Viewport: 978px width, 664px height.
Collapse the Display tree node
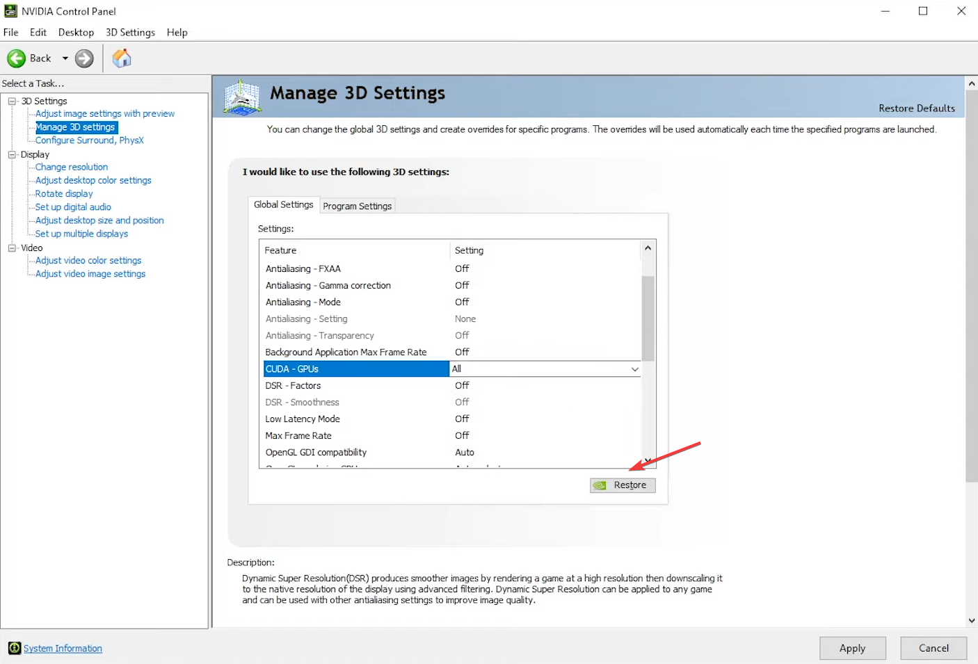[12, 154]
